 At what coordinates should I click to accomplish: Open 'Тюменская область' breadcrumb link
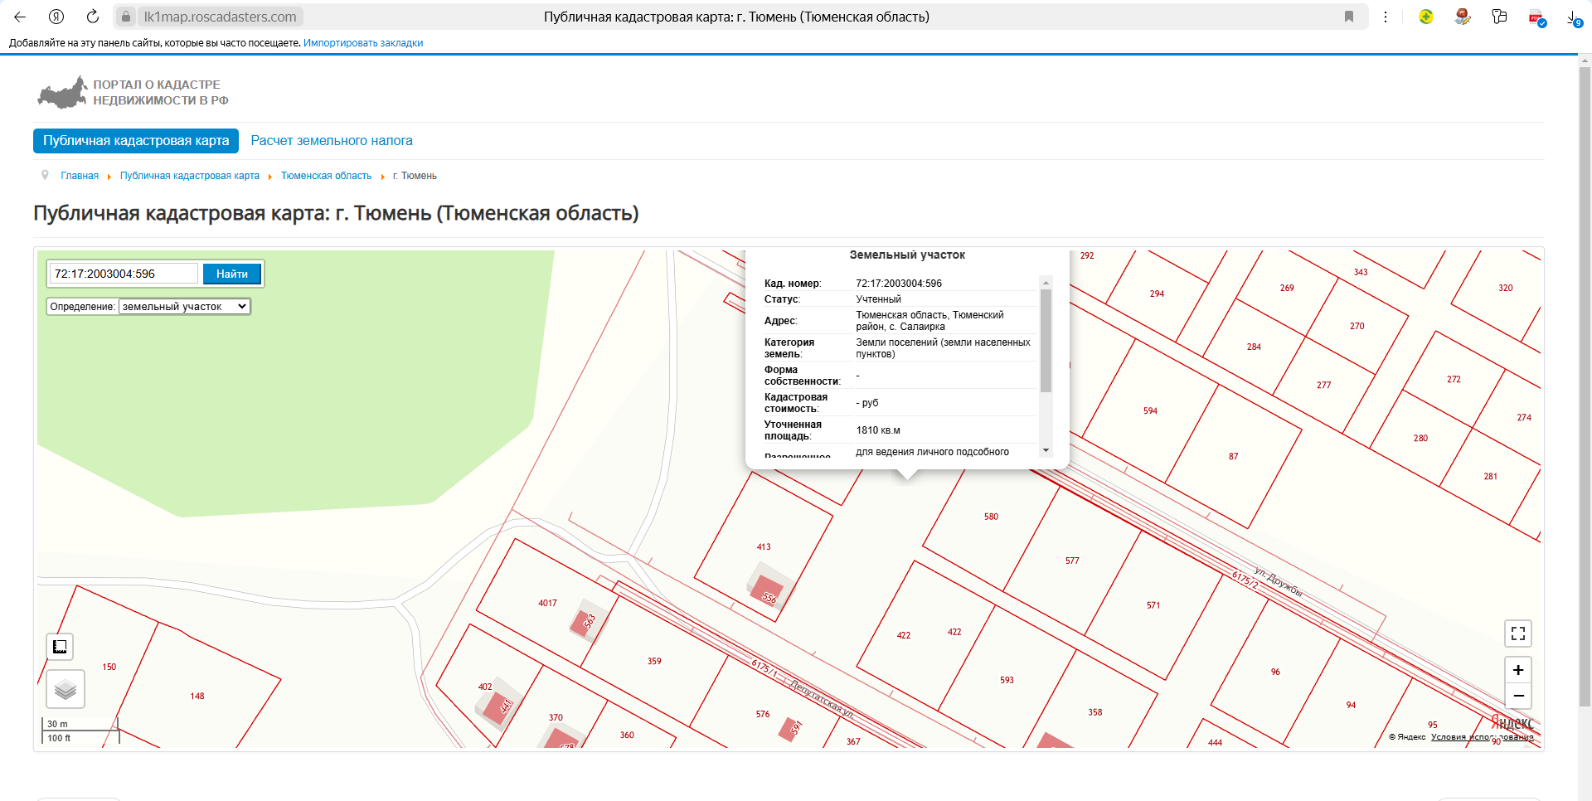coord(326,176)
